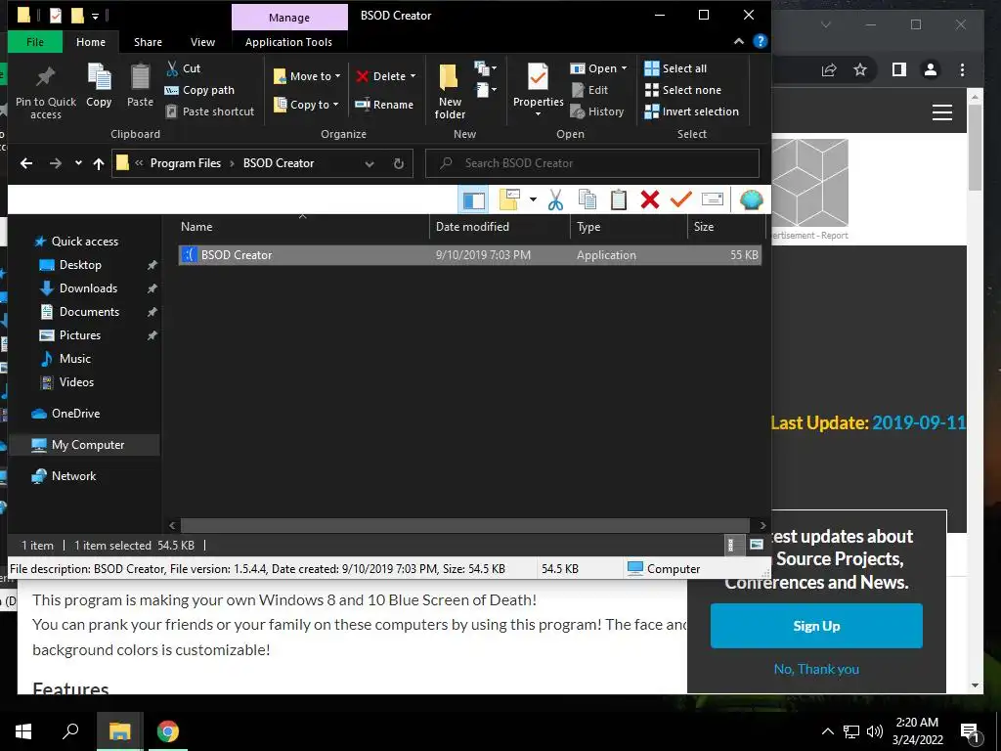This screenshot has height=751, width=1001.
Task: Switch to the Details view icon in the status bar
Action: pos(733,546)
